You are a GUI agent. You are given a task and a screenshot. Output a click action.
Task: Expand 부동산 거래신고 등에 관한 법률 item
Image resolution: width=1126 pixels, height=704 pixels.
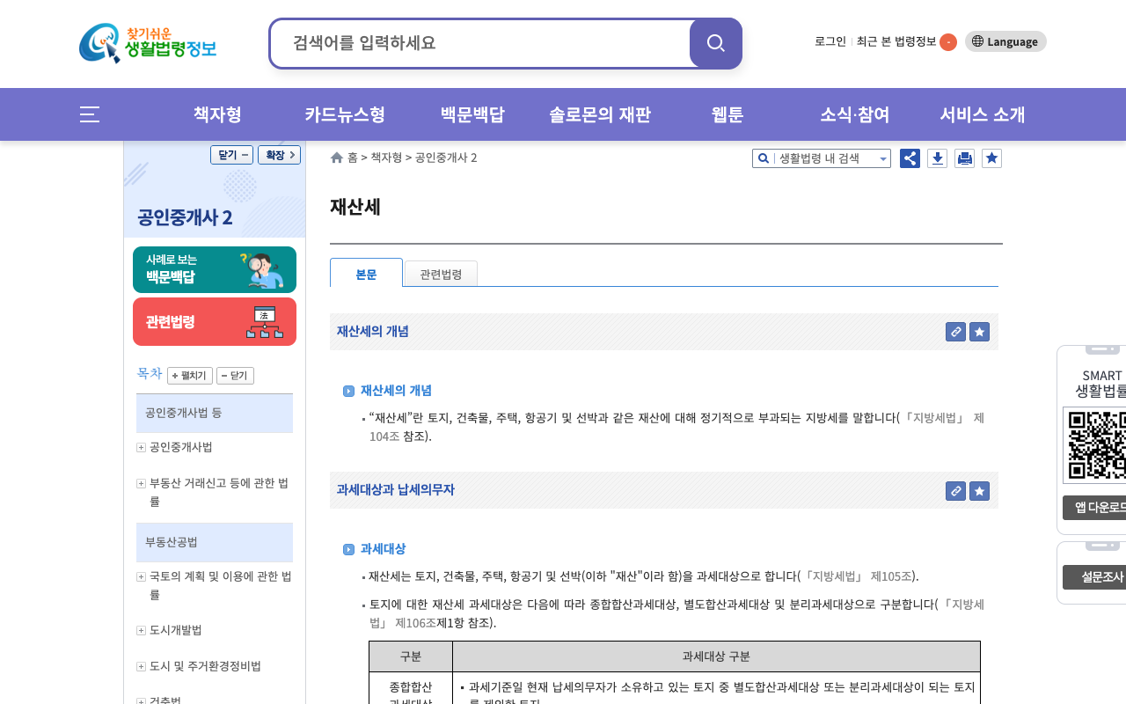(141, 483)
